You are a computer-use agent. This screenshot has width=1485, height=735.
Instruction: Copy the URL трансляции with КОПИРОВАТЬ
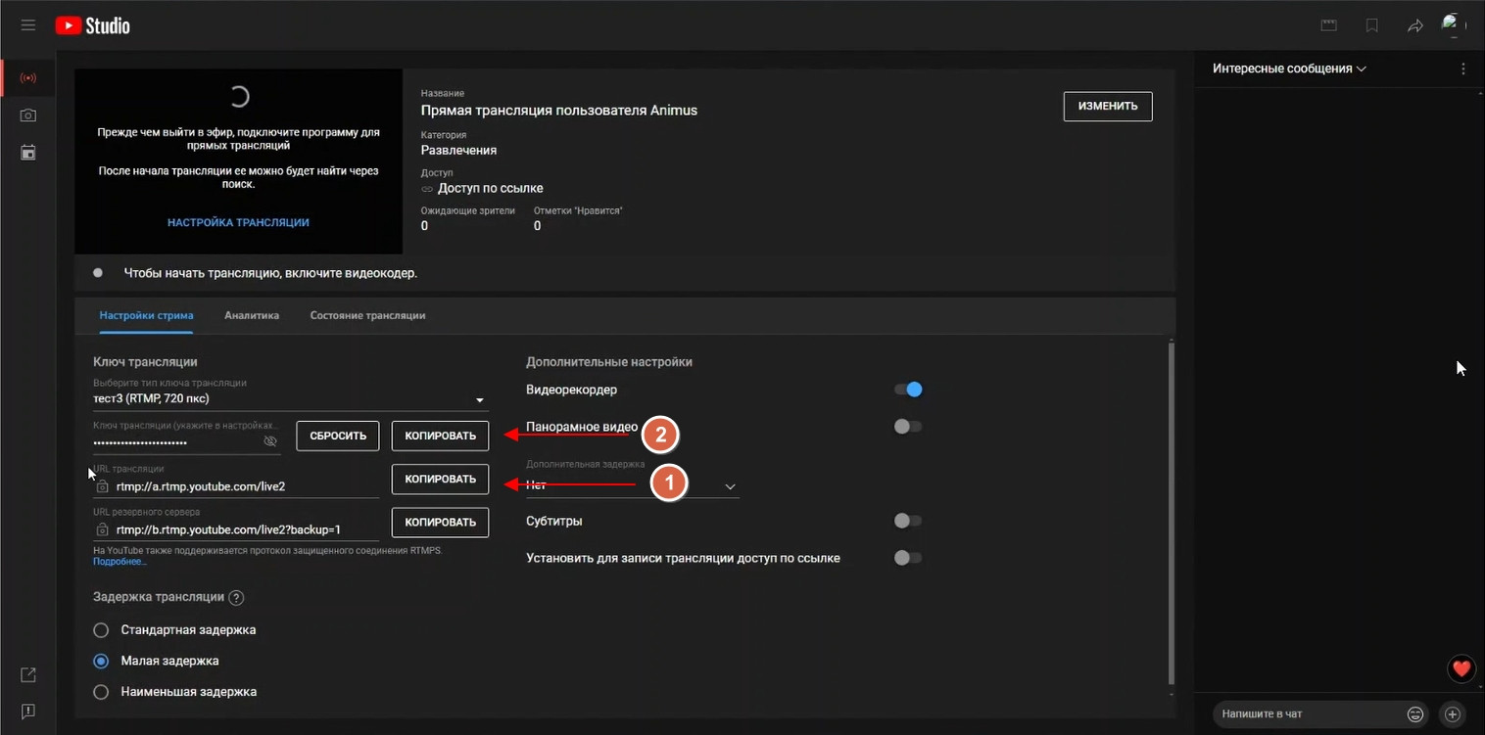coord(440,479)
